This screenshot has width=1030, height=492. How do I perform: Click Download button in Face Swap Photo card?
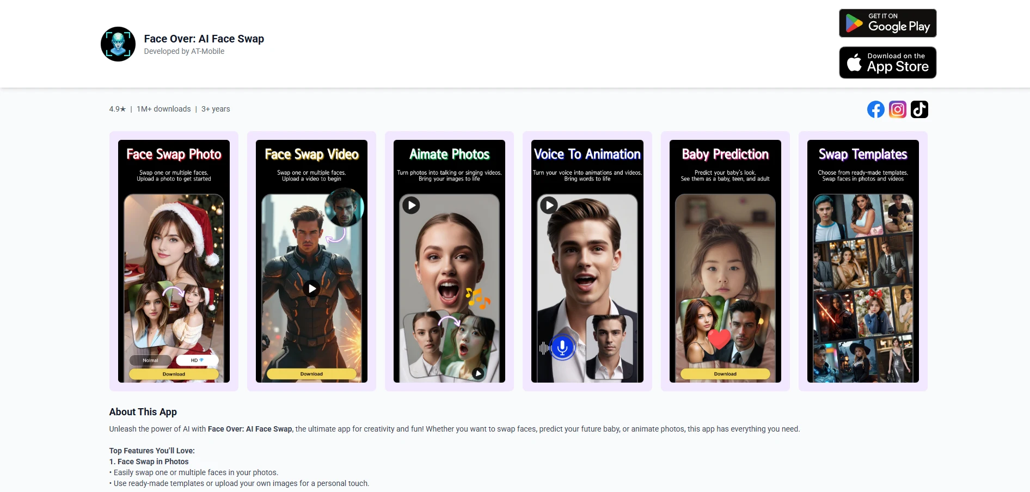coord(174,374)
